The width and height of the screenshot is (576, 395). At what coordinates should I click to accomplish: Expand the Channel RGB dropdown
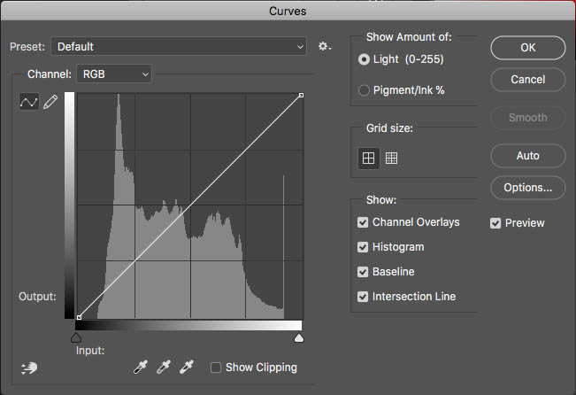pos(114,74)
